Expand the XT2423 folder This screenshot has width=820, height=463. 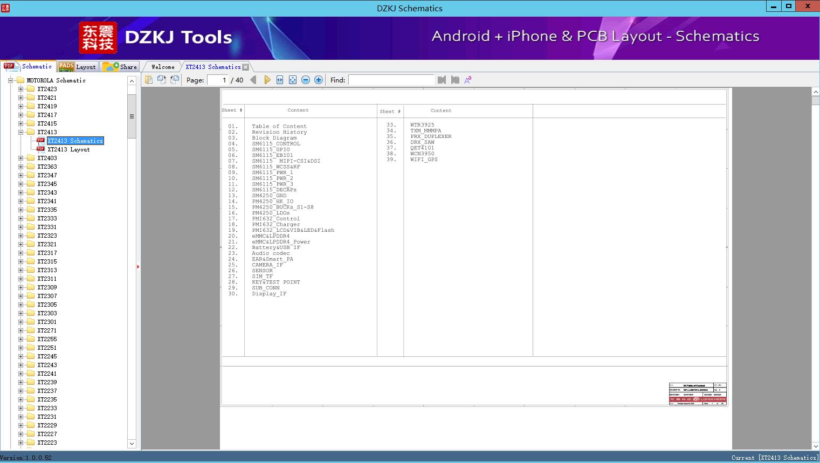coord(20,89)
